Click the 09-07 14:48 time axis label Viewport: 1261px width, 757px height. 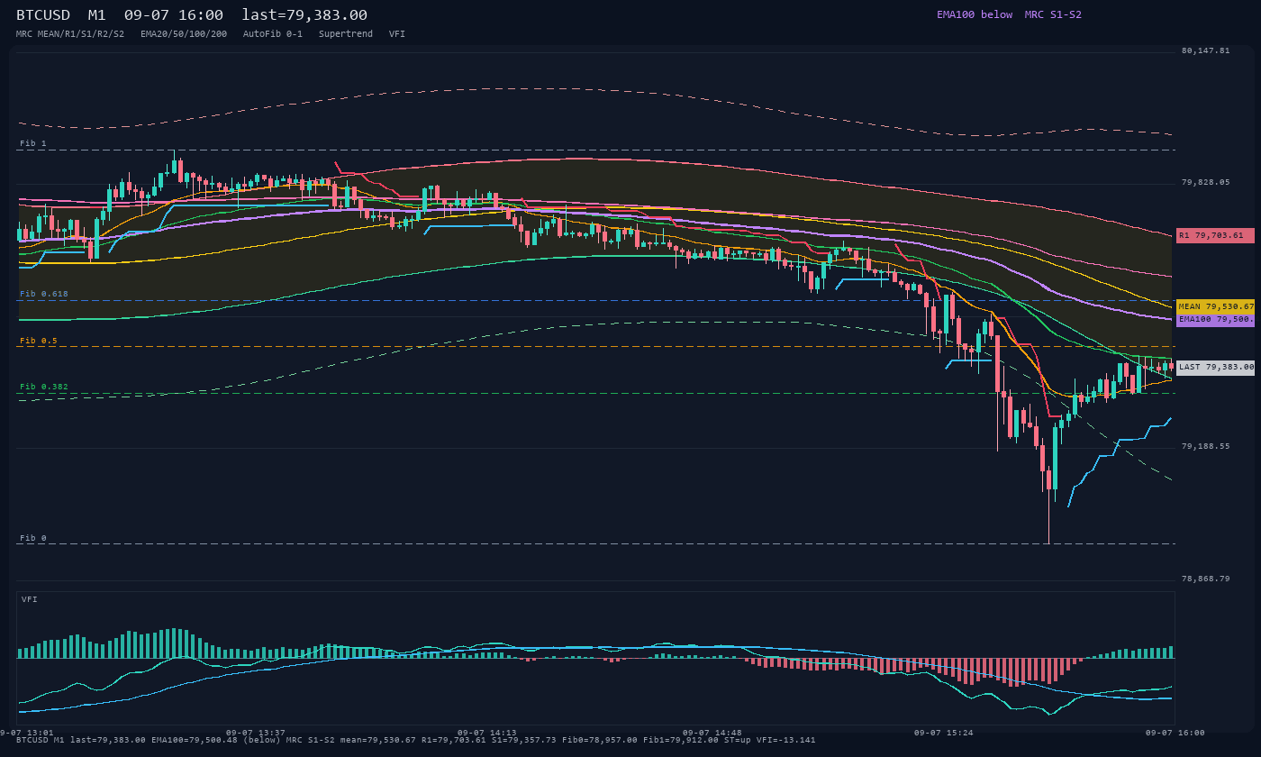click(x=712, y=733)
